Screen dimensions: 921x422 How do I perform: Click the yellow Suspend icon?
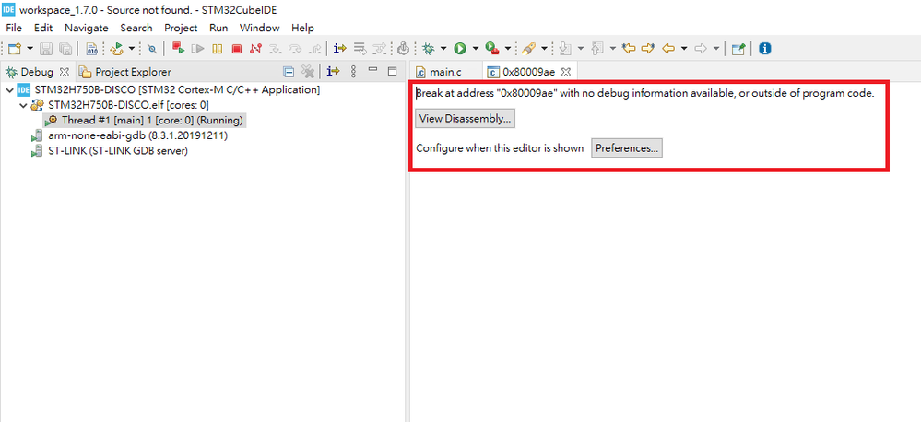(x=218, y=49)
